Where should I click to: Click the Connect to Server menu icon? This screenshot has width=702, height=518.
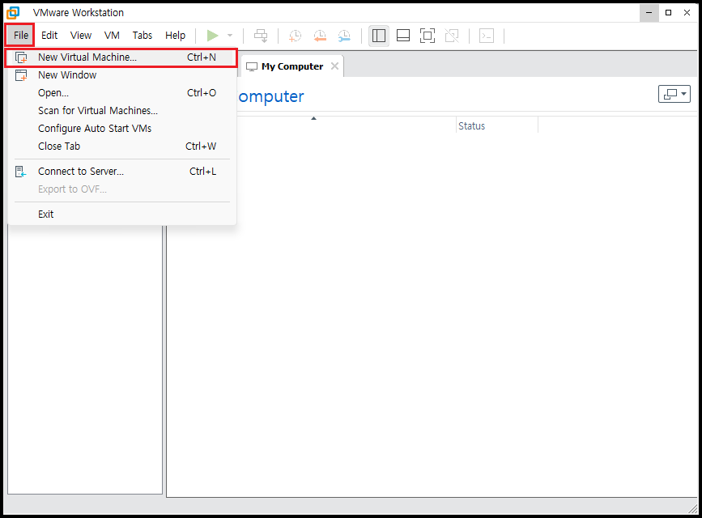point(20,172)
